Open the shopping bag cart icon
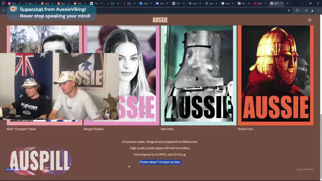The image size is (322, 181). (x=310, y=20)
